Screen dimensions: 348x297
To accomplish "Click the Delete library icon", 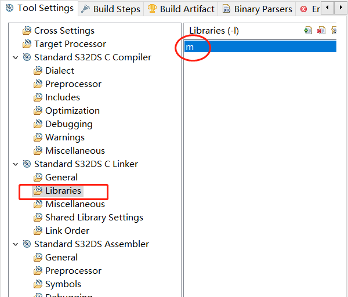I will click(321, 30).
